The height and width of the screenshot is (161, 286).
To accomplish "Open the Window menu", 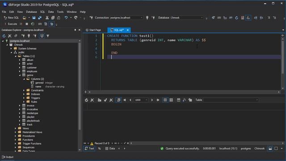I will coord(71,12).
